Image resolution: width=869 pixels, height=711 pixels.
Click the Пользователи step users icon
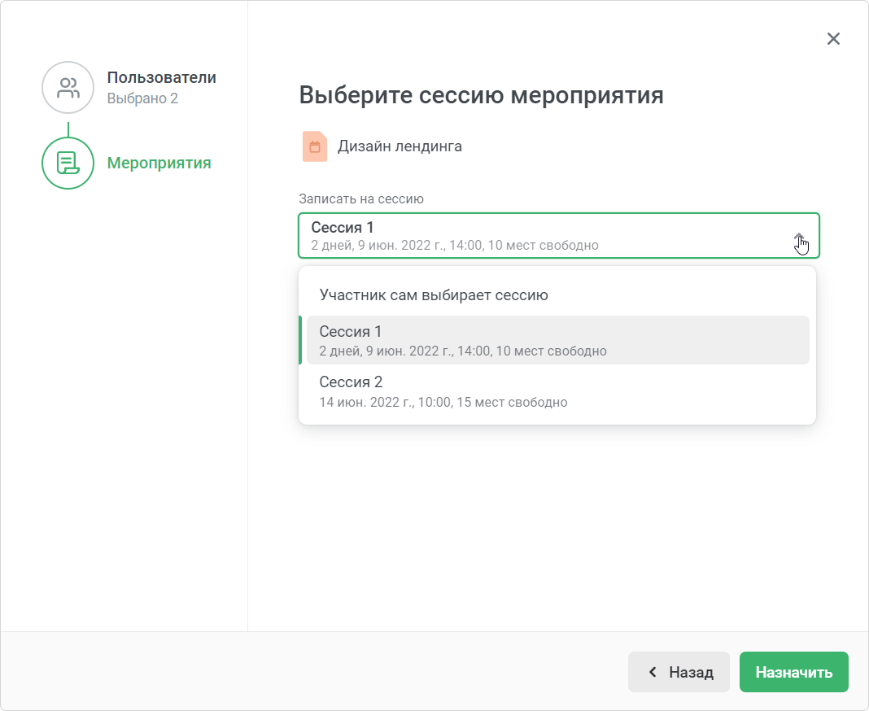68,88
